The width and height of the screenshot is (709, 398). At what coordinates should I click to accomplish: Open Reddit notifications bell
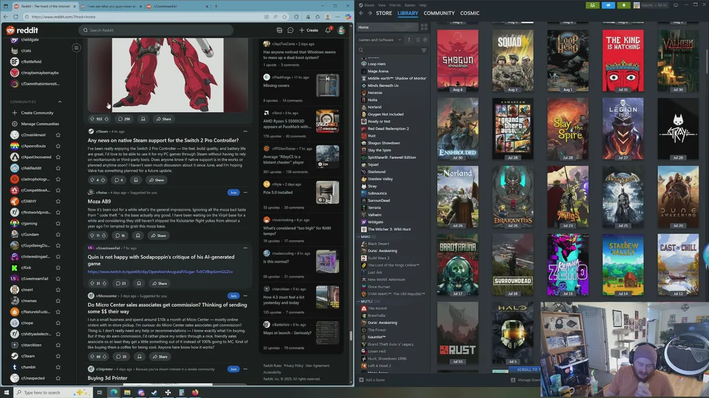pyautogui.click(x=328, y=30)
